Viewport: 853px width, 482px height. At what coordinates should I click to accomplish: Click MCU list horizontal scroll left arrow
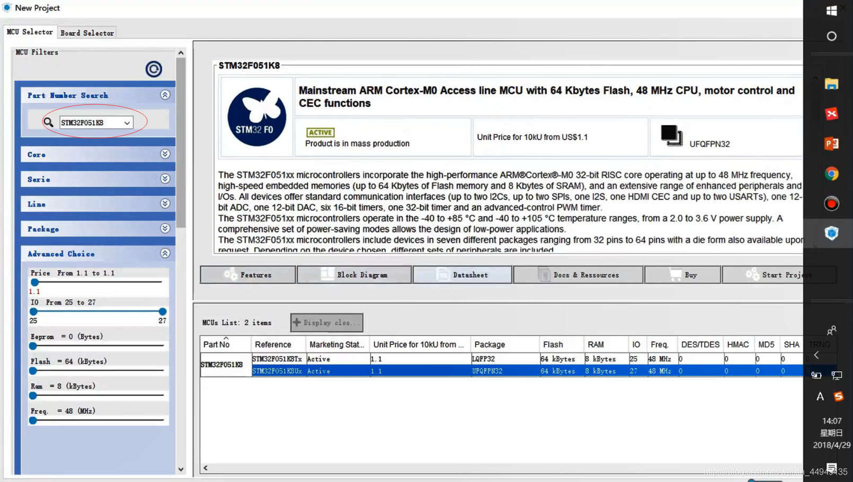tap(206, 468)
